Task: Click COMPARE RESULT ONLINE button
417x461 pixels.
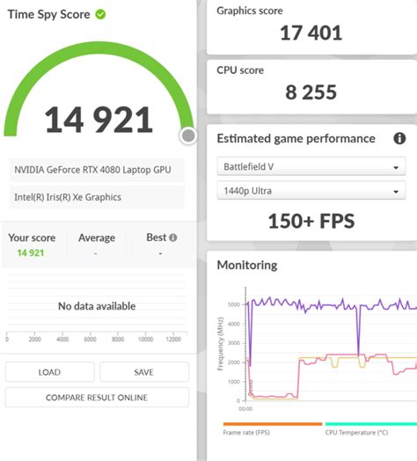Action: coord(97,398)
